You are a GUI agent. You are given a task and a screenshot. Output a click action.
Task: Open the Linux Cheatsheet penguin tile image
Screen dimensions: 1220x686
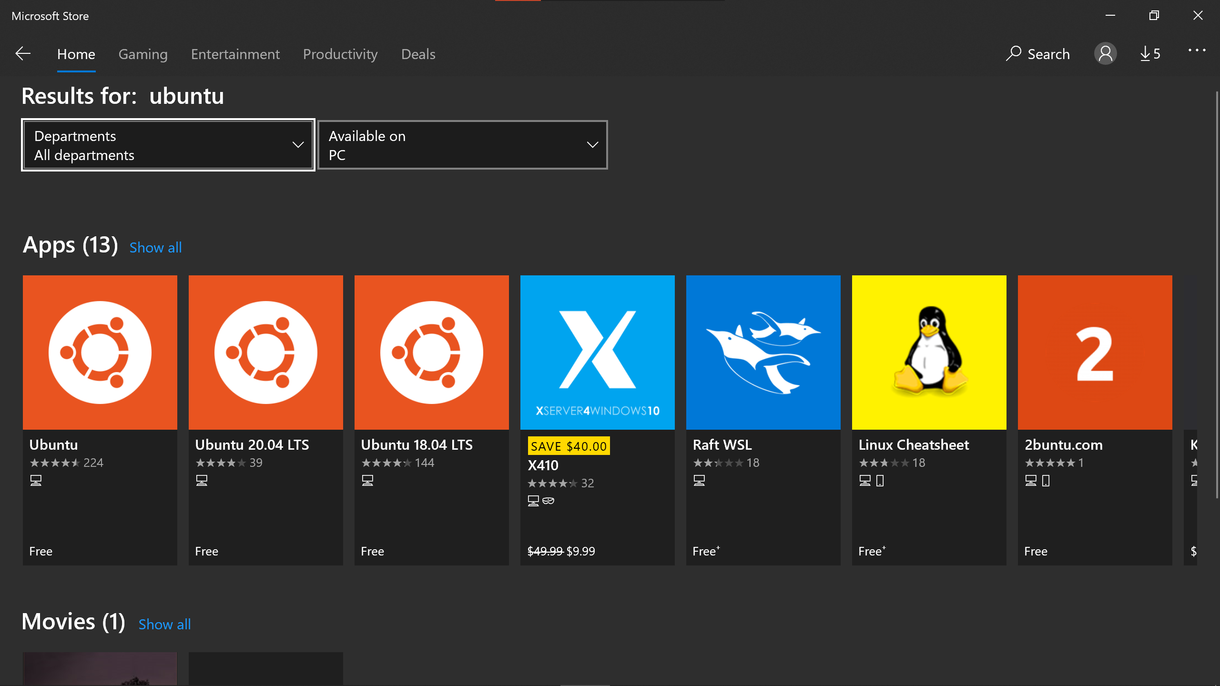[x=929, y=353]
